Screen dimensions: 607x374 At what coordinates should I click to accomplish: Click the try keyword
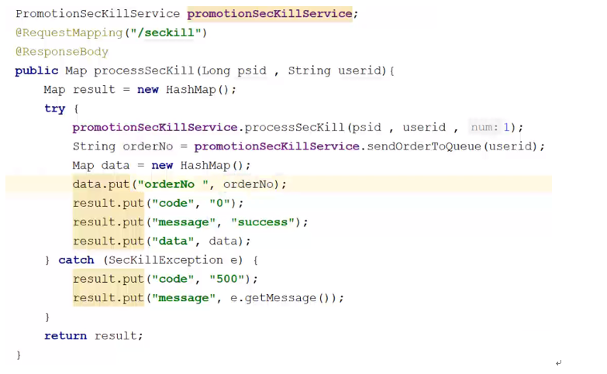(x=54, y=108)
